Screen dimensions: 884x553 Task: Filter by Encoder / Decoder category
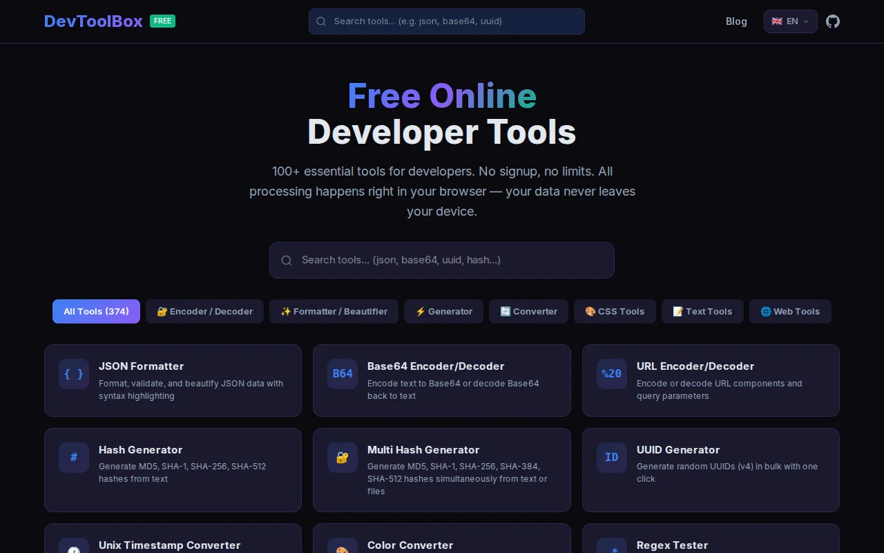pos(204,312)
